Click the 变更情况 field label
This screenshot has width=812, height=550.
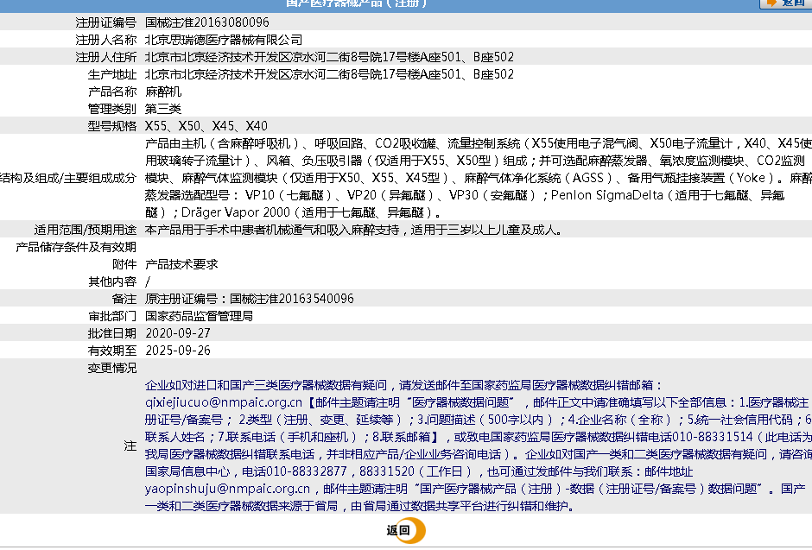pos(111,368)
